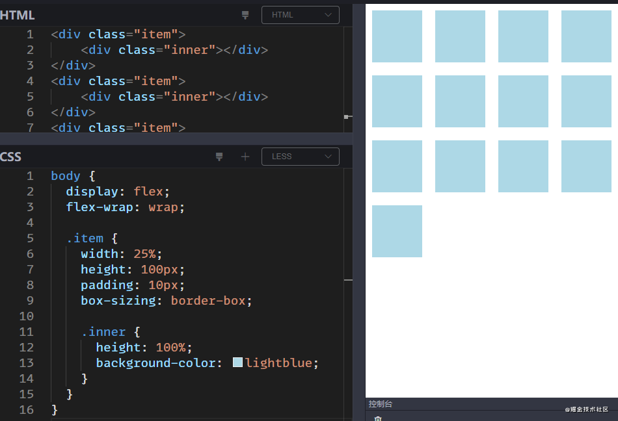This screenshot has height=421, width=618.
Task: Click the plus icon in the CSS panel header
Action: (245, 157)
